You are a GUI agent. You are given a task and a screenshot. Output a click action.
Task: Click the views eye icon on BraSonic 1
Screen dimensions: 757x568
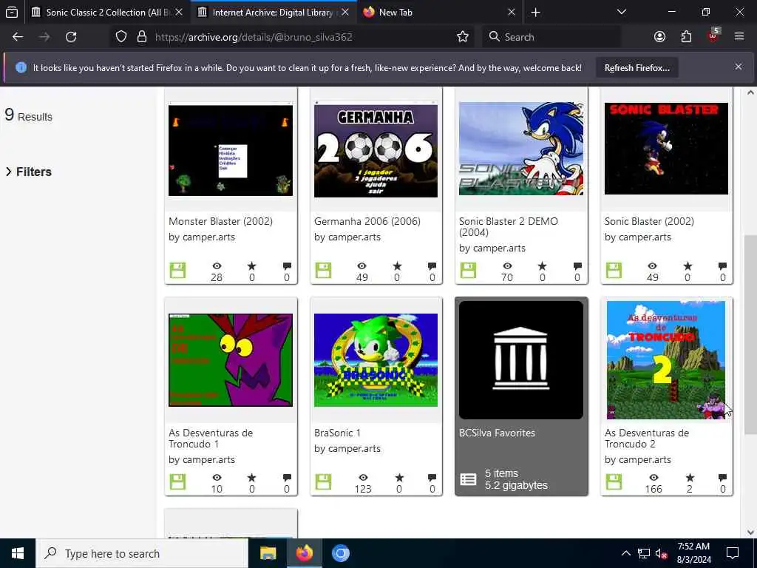click(x=363, y=478)
